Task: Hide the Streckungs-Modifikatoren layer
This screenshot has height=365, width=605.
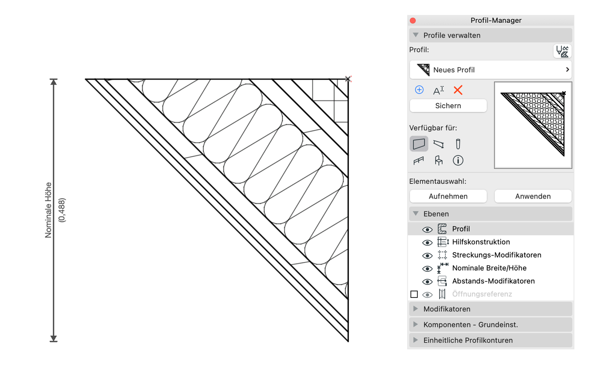Action: [x=427, y=256]
